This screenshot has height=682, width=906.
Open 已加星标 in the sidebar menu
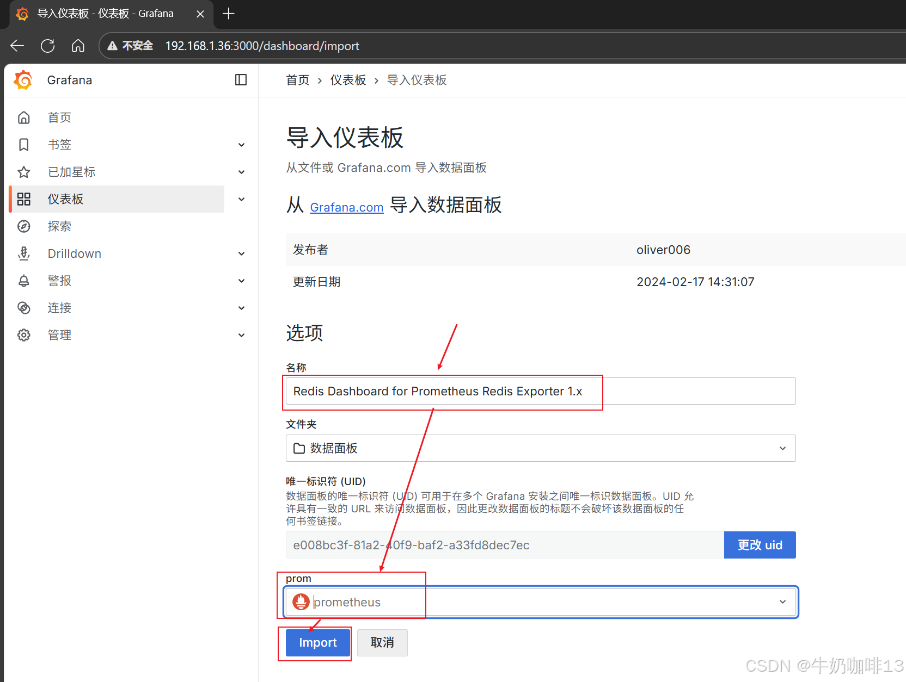pos(71,172)
